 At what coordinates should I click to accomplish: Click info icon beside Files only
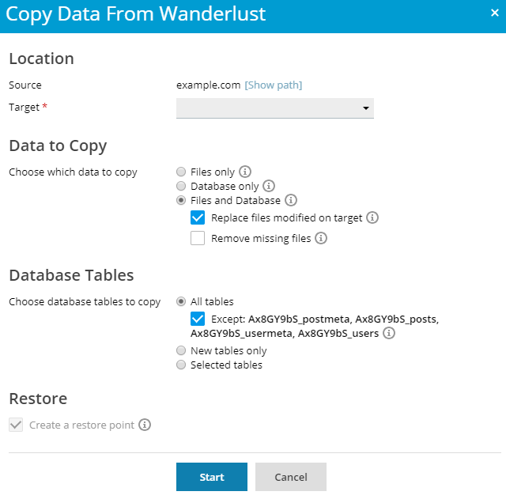(245, 172)
